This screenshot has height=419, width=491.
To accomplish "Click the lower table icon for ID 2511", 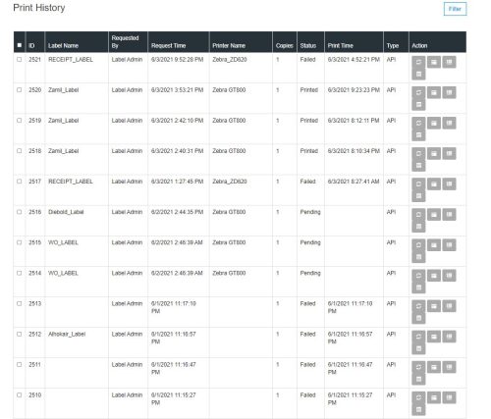I will (x=418, y=380).
